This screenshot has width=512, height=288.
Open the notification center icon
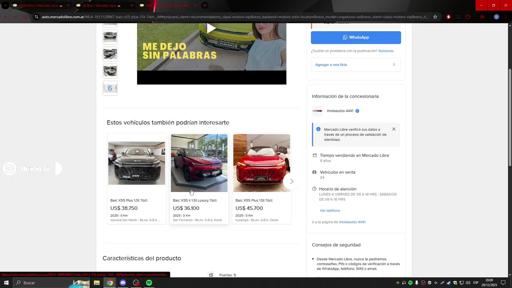tap(503, 283)
